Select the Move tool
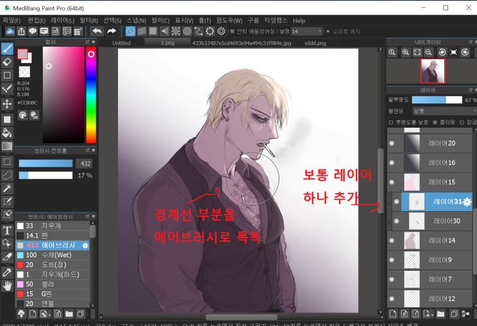Screen dimensions: 477x326 coord(7,104)
